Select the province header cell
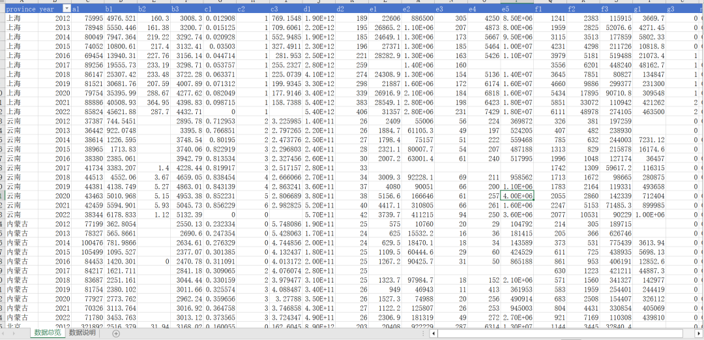This screenshot has height=340, width=704. (x=21, y=9)
